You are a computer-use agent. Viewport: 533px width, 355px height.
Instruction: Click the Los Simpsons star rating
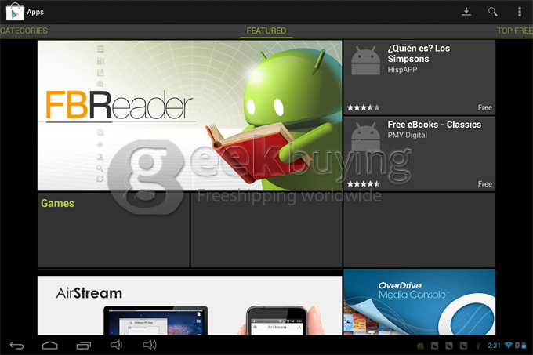364,107
